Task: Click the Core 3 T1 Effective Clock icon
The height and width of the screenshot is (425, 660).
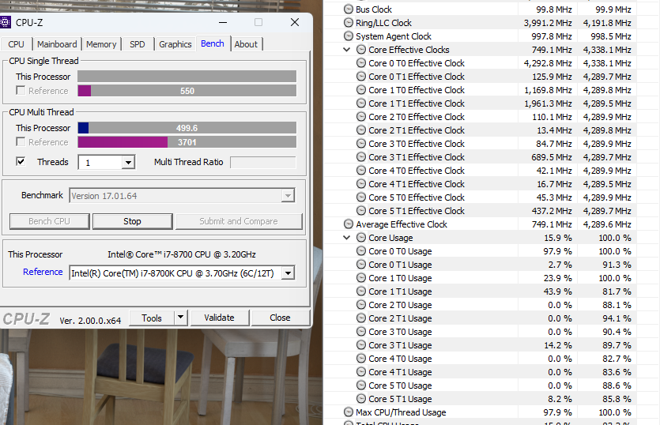Action: [360, 157]
